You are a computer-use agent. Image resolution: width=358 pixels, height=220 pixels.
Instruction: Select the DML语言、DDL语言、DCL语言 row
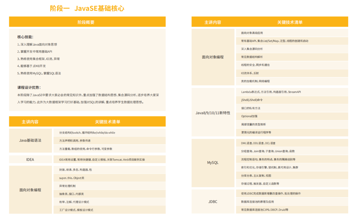pos(258,143)
